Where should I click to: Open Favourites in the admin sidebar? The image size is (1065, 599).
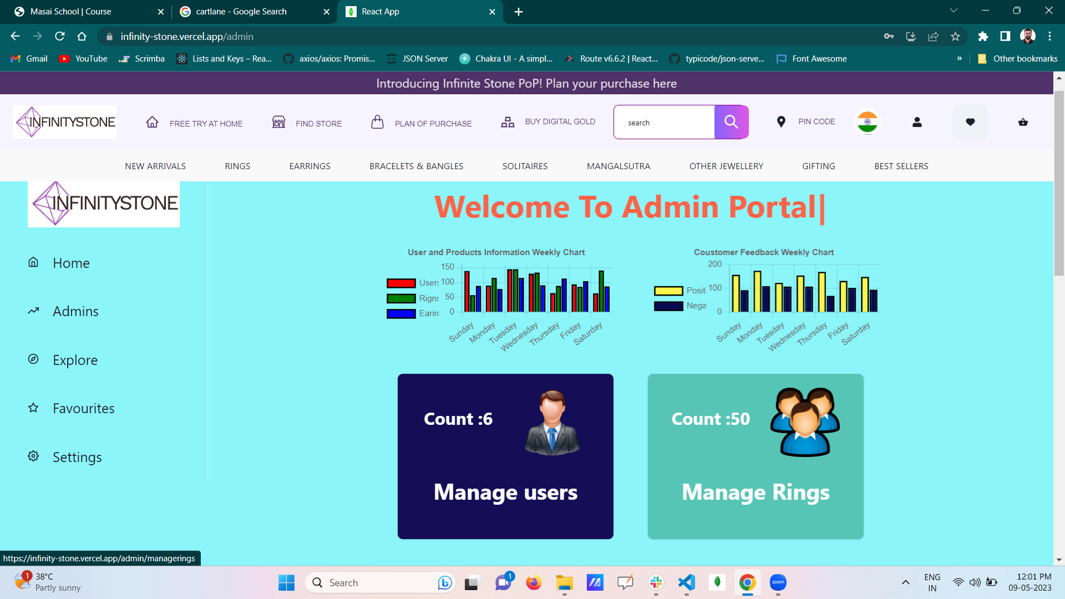[x=83, y=409]
